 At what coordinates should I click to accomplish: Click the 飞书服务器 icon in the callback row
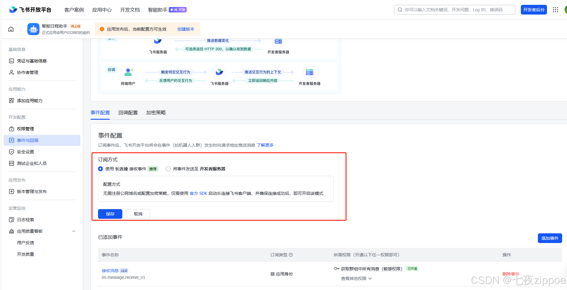[x=219, y=72]
